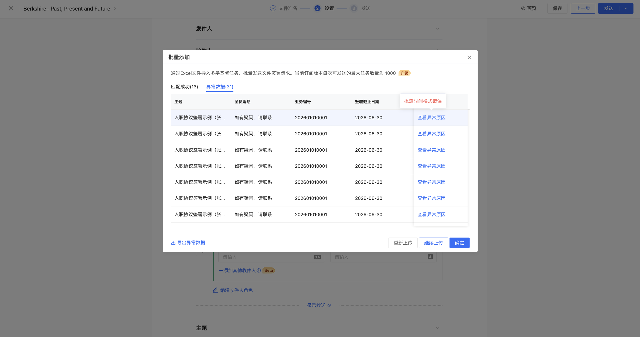Expand the 发件人 section chevron
The height and width of the screenshot is (337, 640).
(x=437, y=29)
